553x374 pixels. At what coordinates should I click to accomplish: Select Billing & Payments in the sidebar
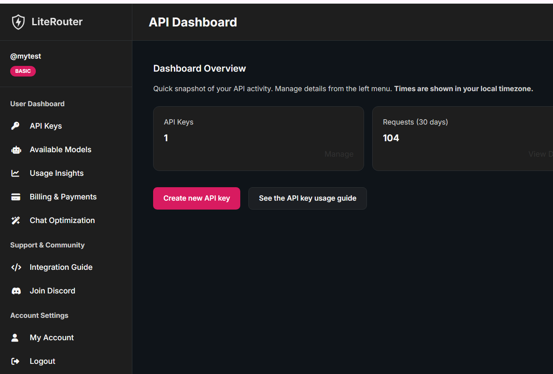[63, 197]
